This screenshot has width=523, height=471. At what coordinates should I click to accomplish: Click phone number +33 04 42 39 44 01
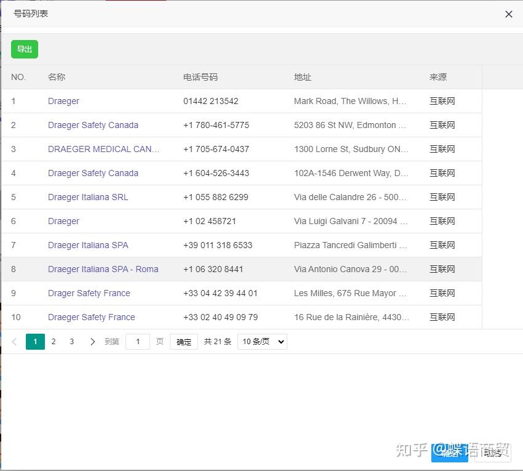coord(220,294)
